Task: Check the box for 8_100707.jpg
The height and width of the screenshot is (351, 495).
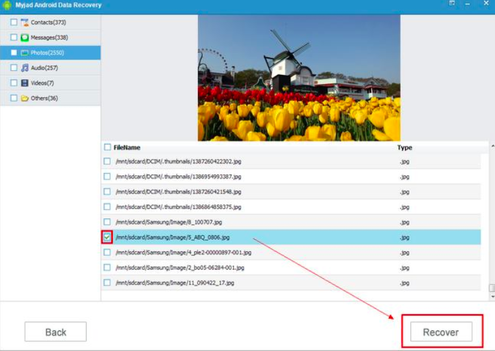Action: pos(107,222)
